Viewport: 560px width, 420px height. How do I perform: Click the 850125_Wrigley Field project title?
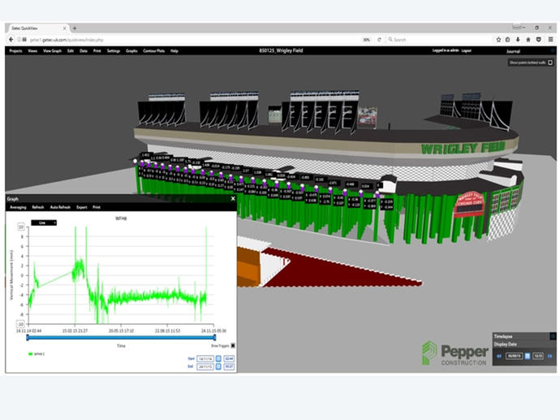pos(281,50)
